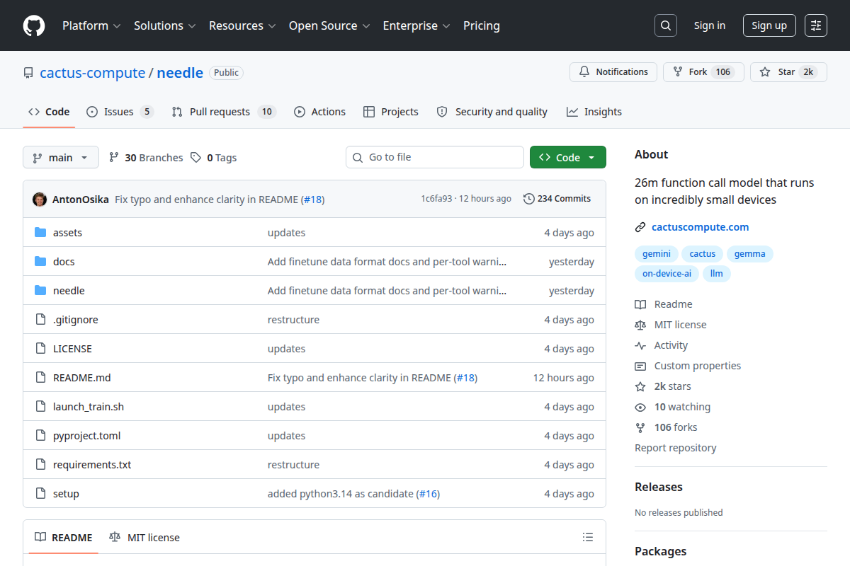Open the .gitignore file
The width and height of the screenshot is (850, 566).
[76, 320]
